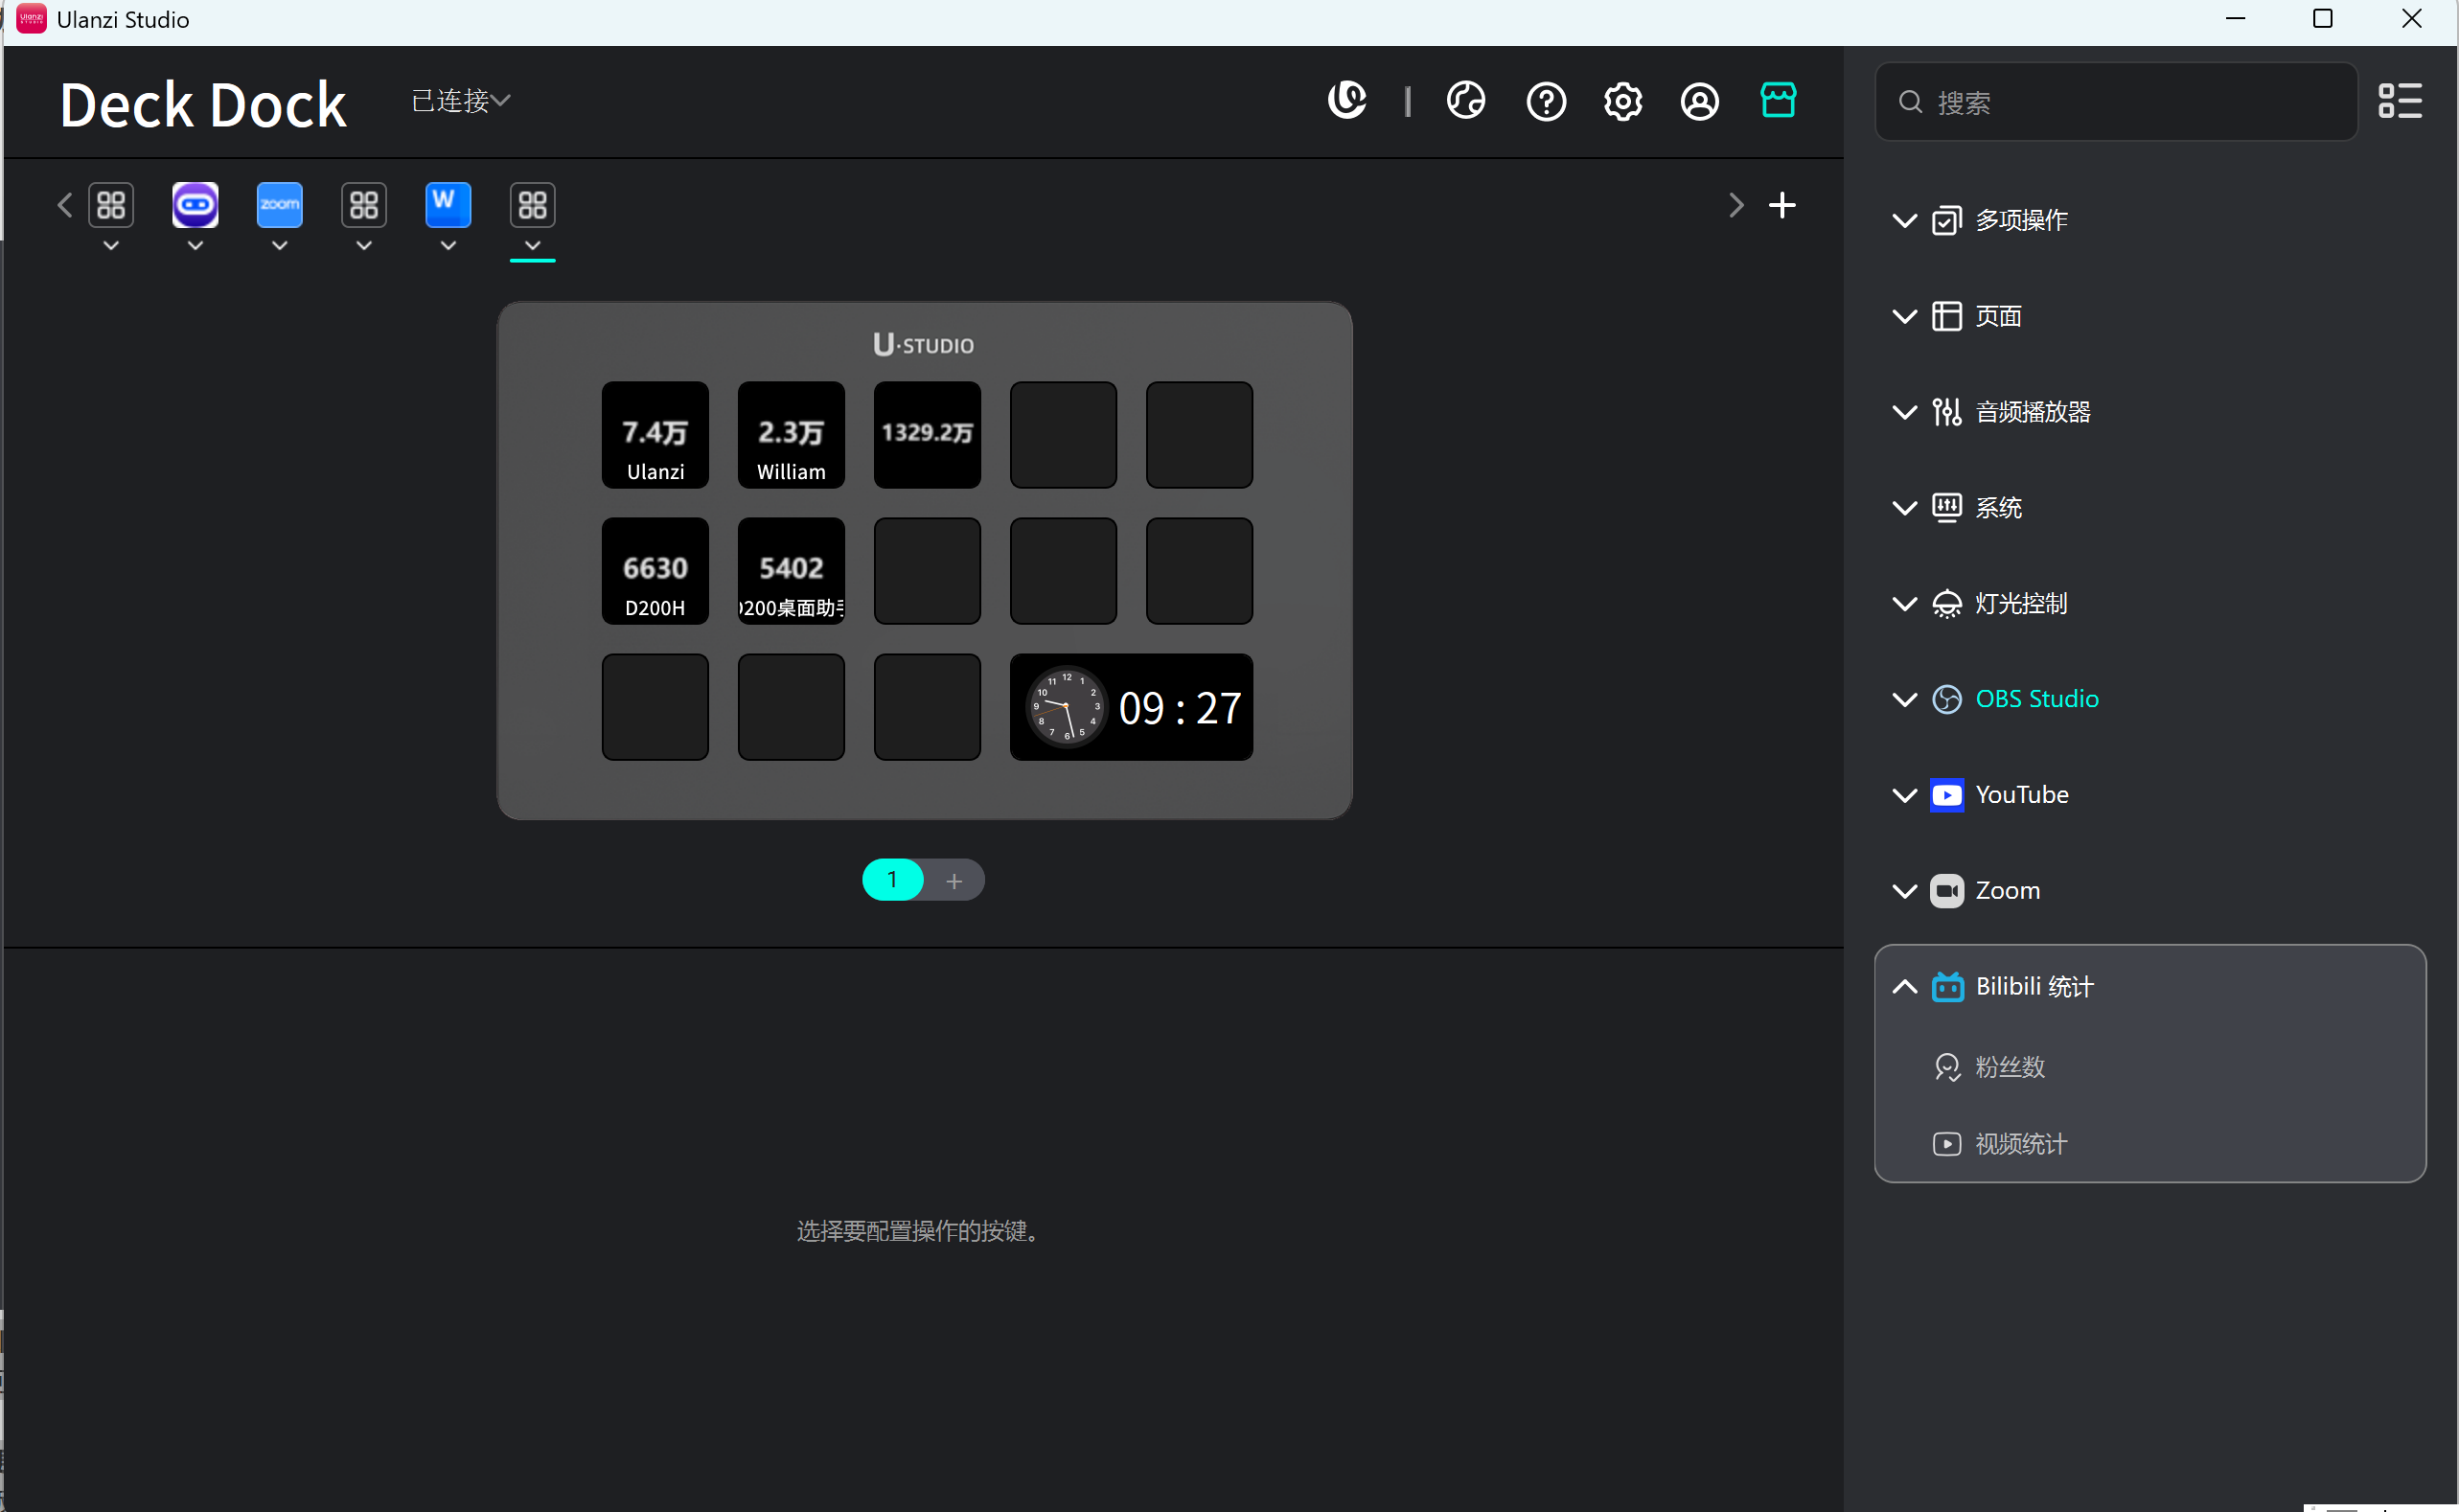Select the blue W profile icon
The image size is (2459, 1512).
click(448, 205)
